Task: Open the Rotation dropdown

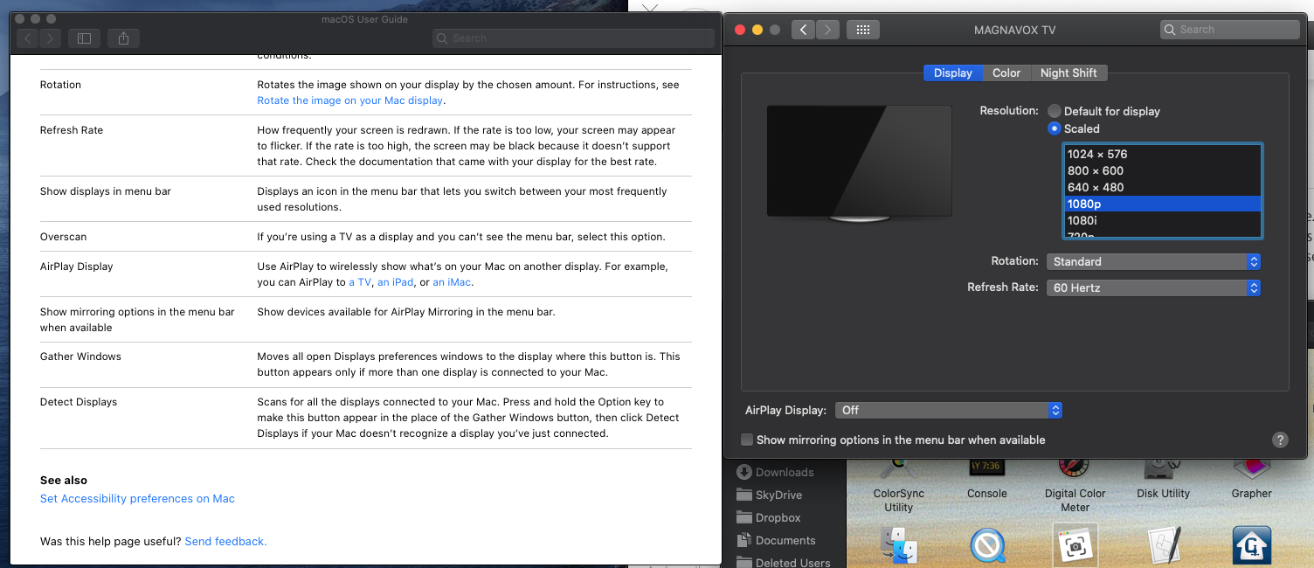Action: pyautogui.click(x=1153, y=261)
